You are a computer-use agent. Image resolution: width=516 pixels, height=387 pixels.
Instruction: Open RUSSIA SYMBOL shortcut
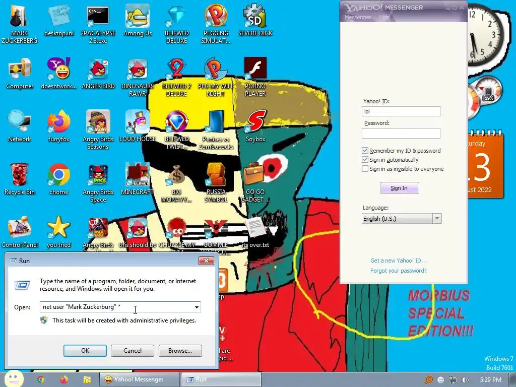pyautogui.click(x=216, y=183)
